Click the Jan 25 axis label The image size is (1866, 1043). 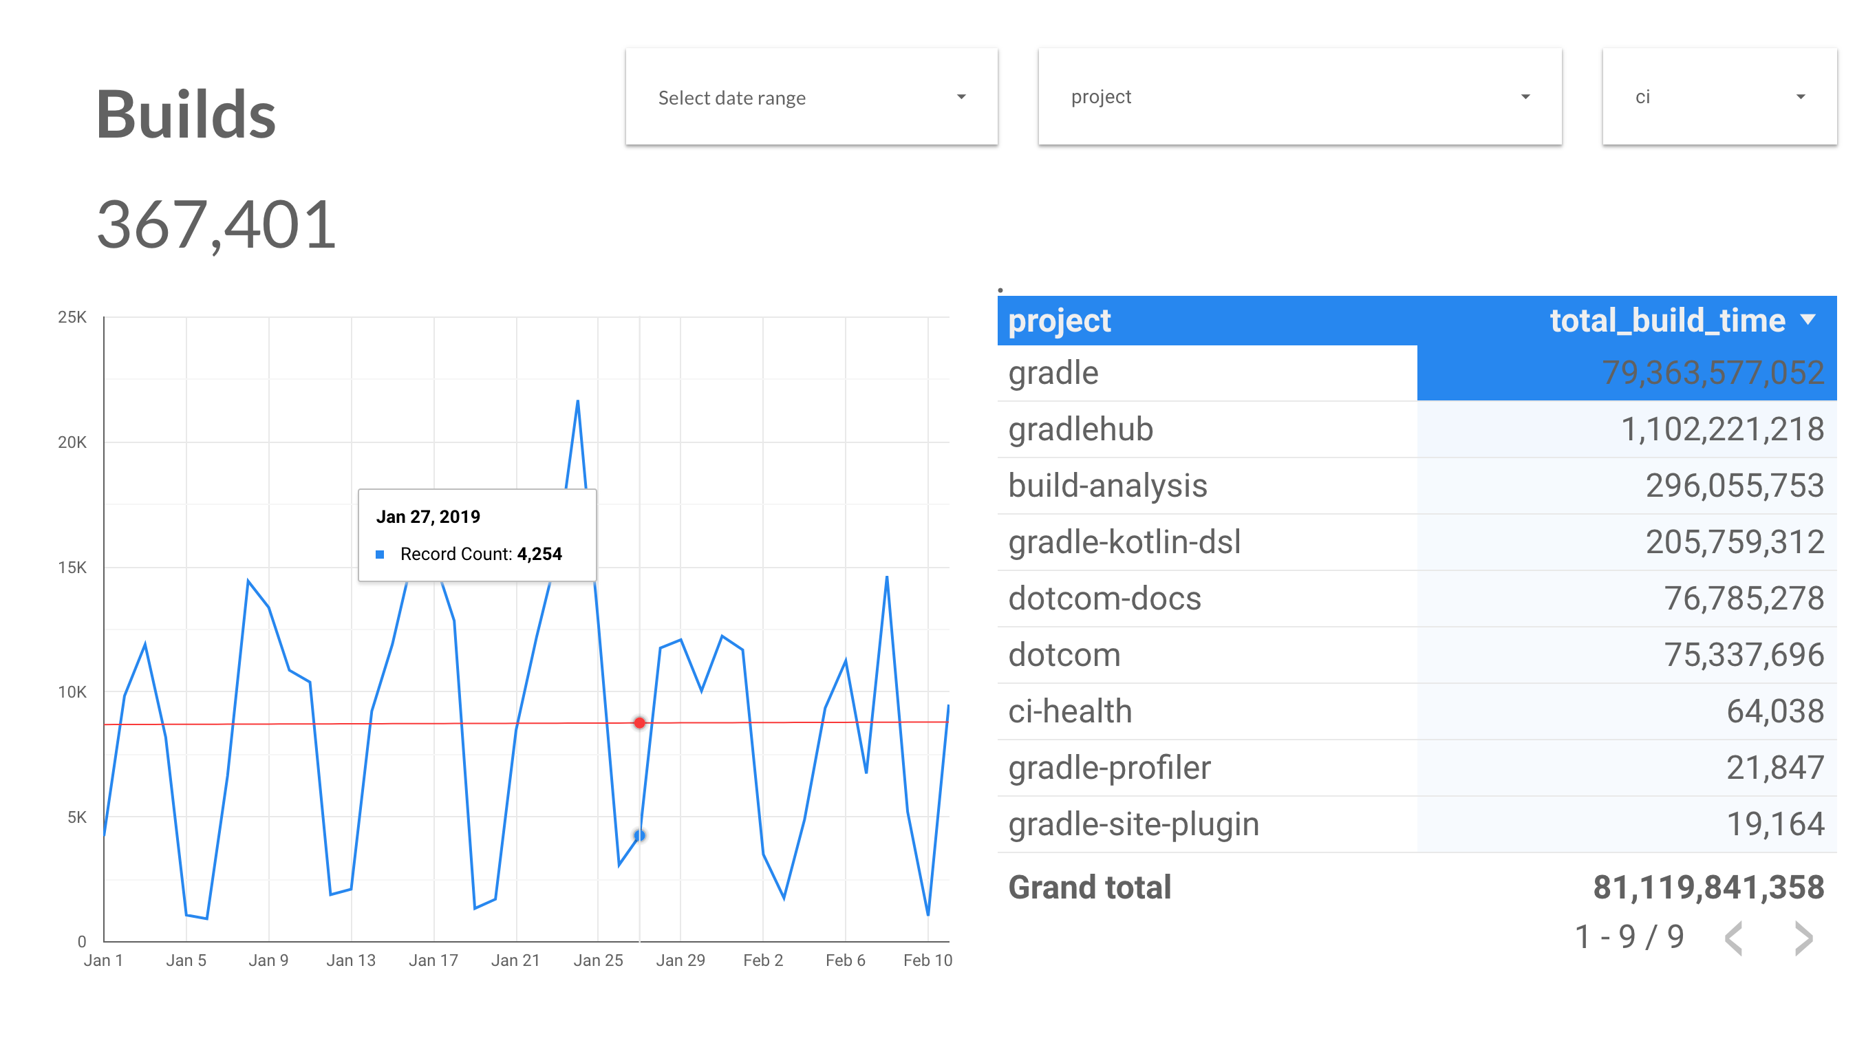tap(598, 960)
